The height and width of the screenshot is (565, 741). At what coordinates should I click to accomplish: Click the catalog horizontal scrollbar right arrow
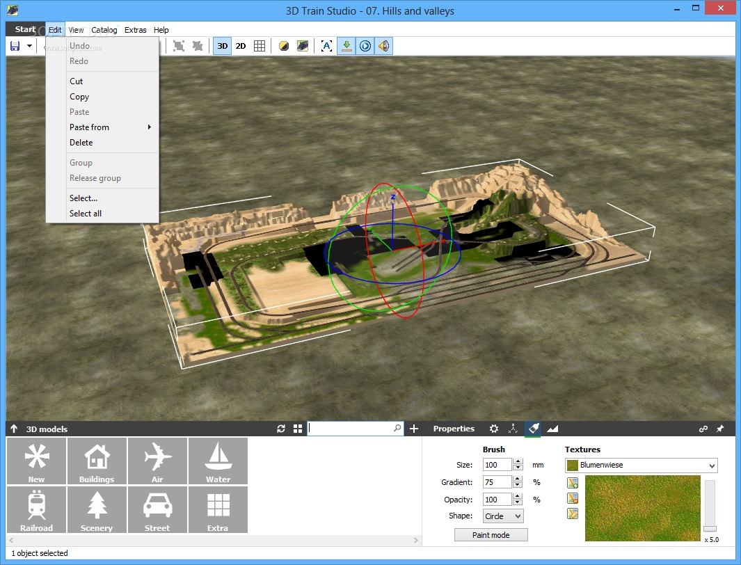click(416, 540)
